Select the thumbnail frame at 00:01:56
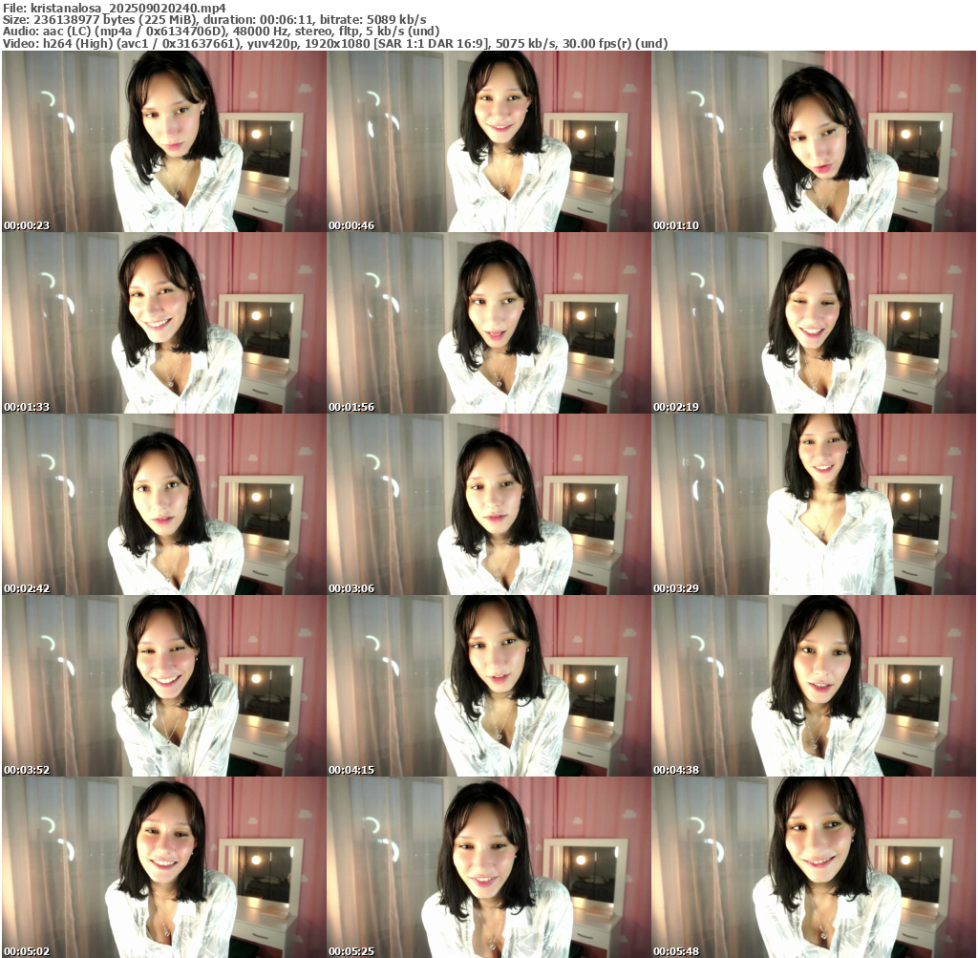 [489, 323]
